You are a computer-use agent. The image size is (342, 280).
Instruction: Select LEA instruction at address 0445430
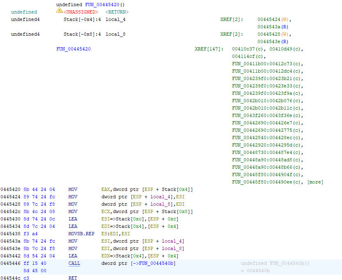click(73, 219)
